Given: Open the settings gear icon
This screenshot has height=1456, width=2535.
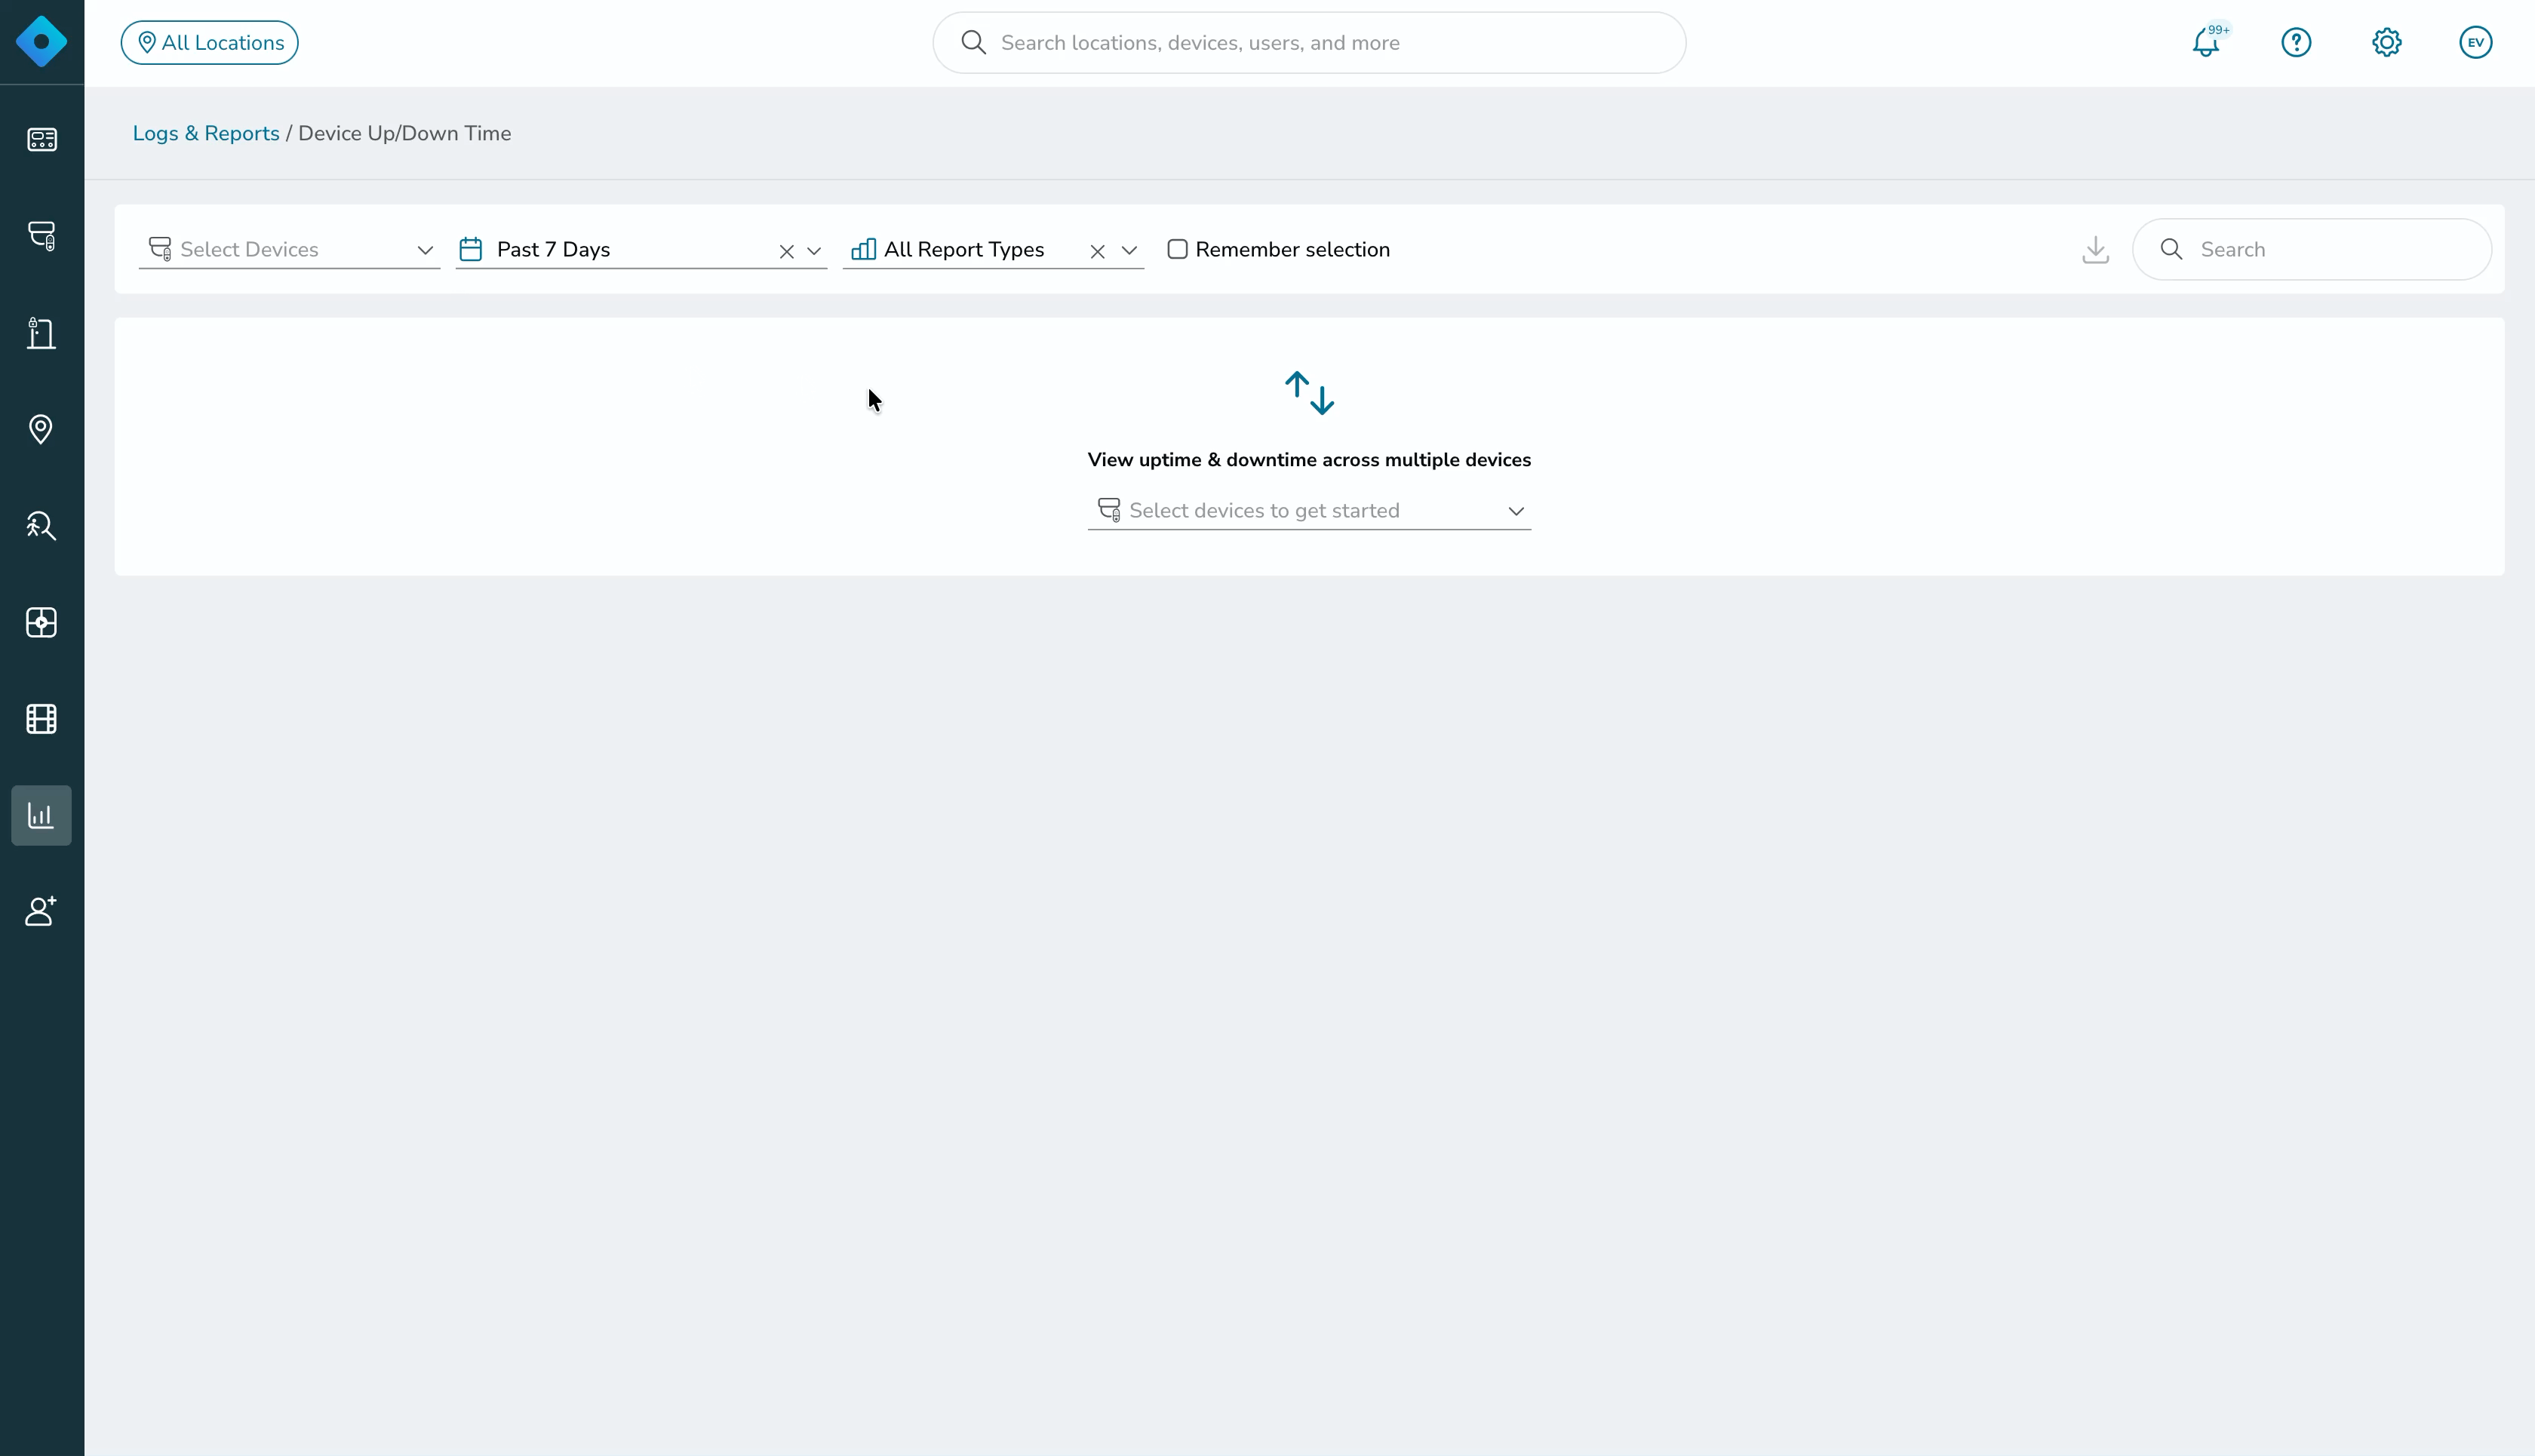Looking at the screenshot, I should (x=2387, y=42).
